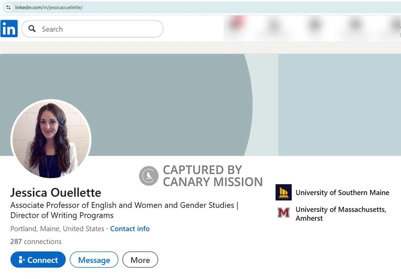401x279 pixels.
Task: Click the UMass Amherst maroon M logo
Action: (283, 213)
